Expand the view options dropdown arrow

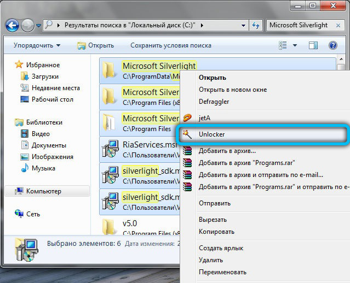[295, 45]
